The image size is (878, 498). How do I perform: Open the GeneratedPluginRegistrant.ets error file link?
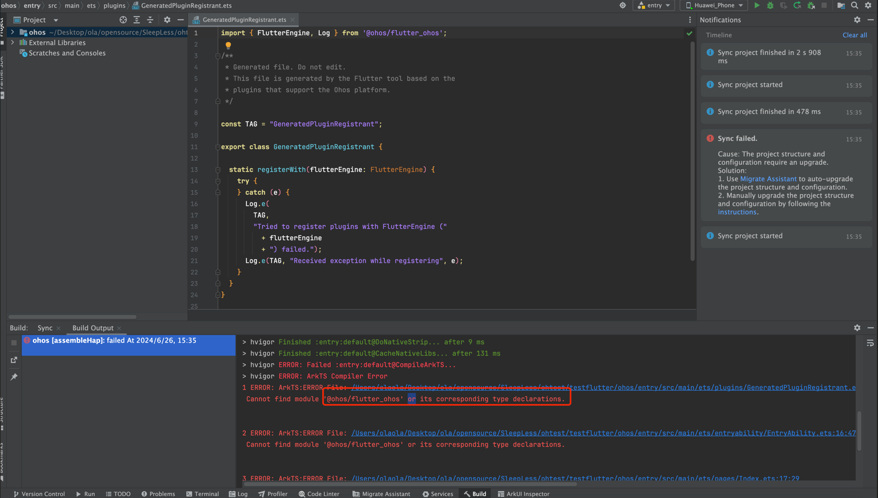[603, 388]
